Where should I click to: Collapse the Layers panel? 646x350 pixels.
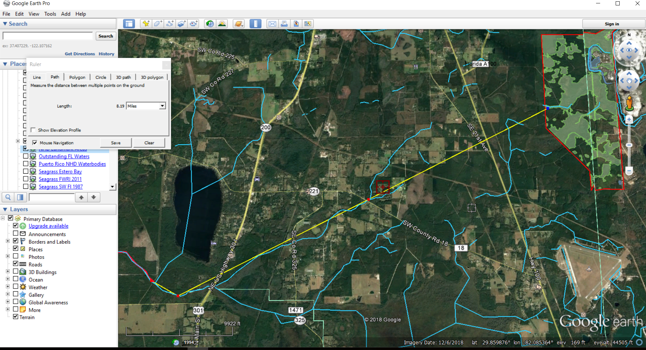pos(5,209)
